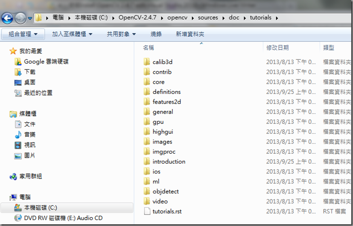Select the definitions folder icon
Viewport: 353px width, 226px height.
point(147,92)
